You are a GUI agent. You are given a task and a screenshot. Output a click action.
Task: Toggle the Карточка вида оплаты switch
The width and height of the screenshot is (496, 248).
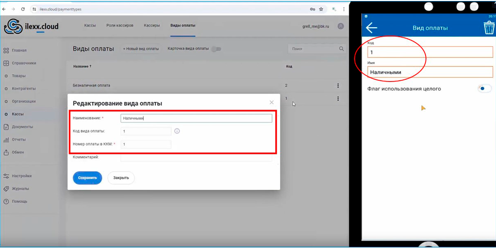[x=216, y=49]
